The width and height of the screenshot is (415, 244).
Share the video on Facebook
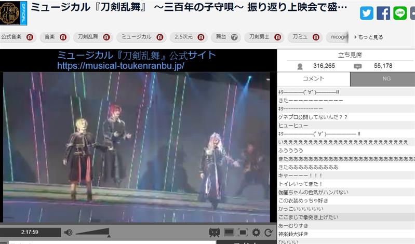pos(383,13)
